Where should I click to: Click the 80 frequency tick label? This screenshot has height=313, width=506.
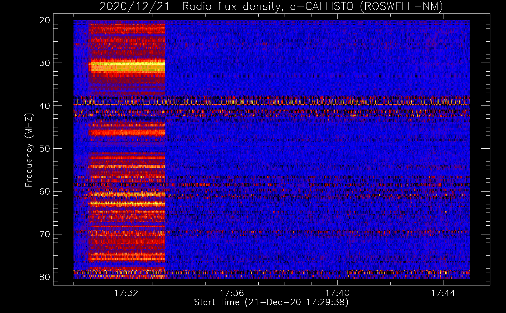tap(45, 277)
